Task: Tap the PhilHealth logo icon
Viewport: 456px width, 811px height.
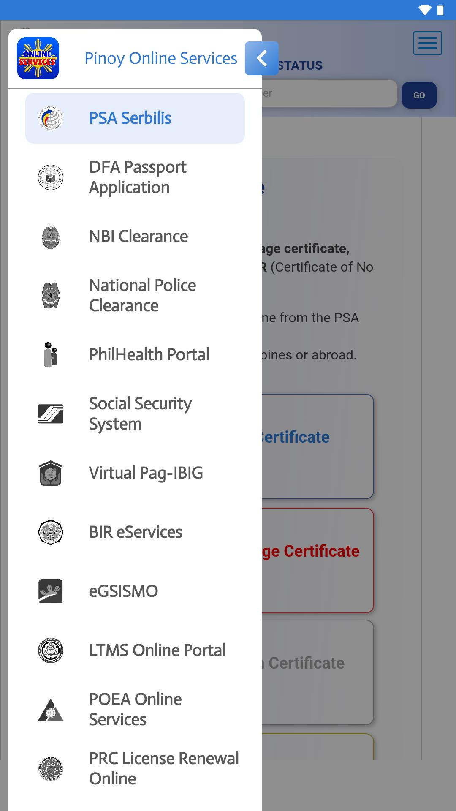Action: pos(51,355)
